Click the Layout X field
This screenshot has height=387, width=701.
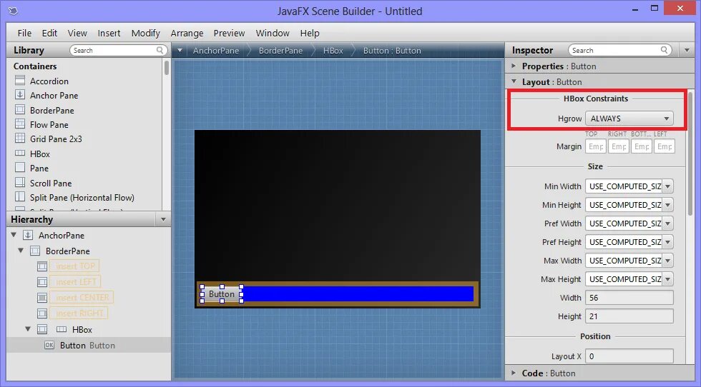[629, 356]
